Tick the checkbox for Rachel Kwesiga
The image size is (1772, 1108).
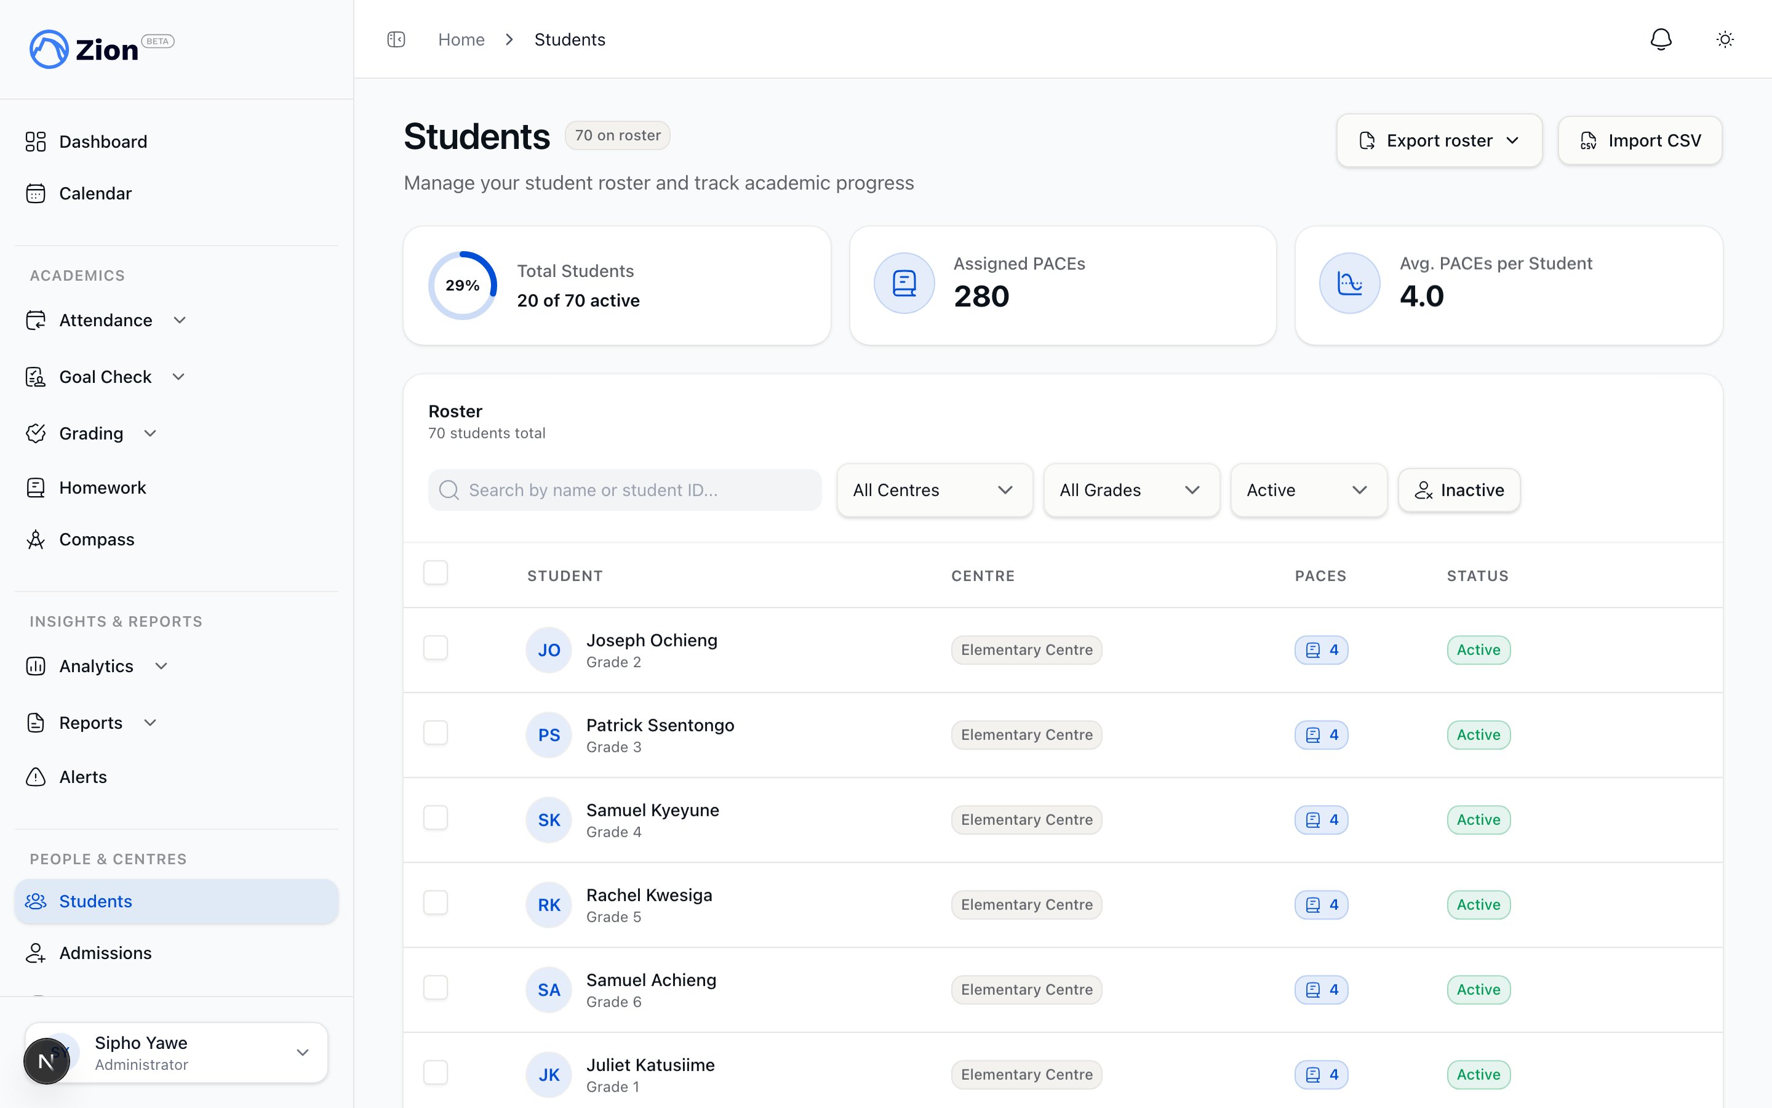pos(436,903)
